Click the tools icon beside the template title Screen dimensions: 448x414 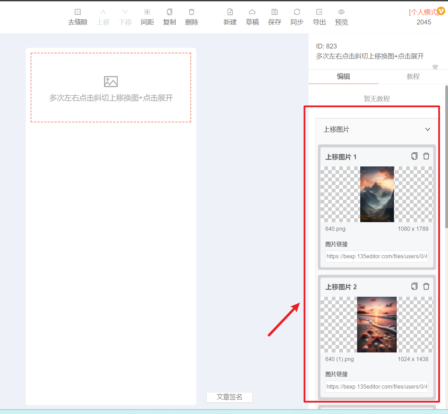click(435, 67)
